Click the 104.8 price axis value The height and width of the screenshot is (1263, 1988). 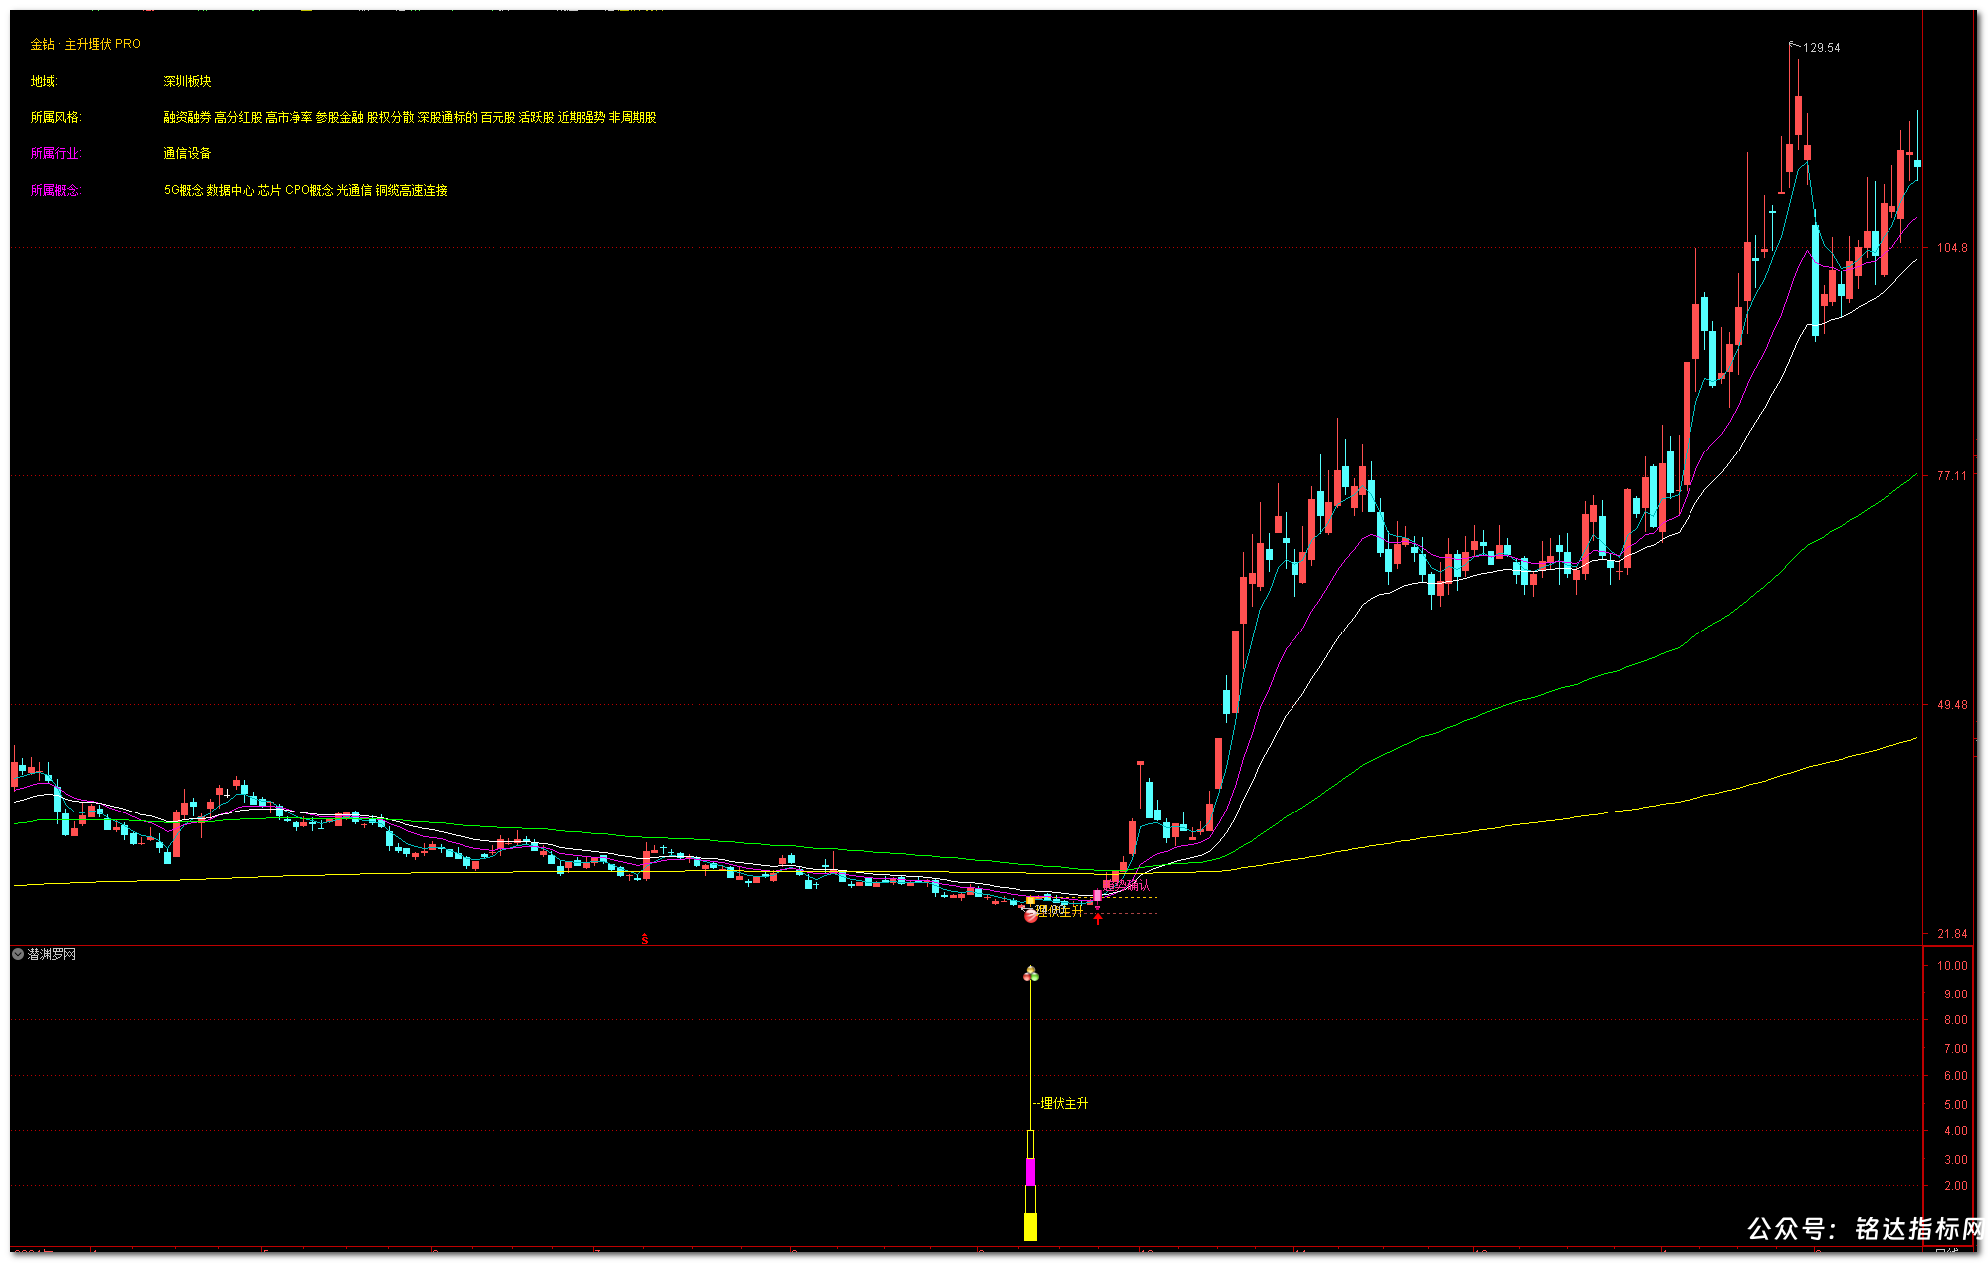1952,248
